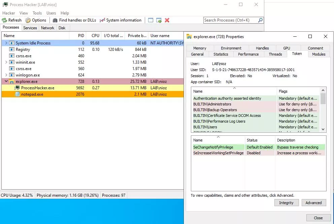Click the Advanced button
334x224 pixels.
[x=313, y=202]
